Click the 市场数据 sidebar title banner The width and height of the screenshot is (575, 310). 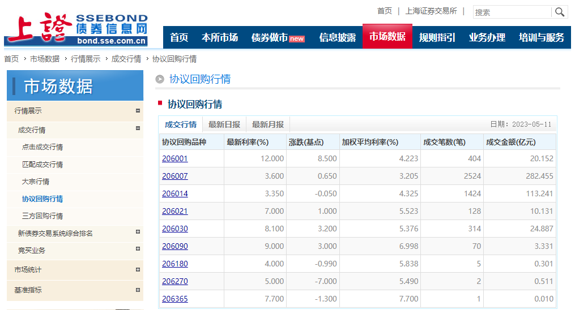[x=75, y=85]
